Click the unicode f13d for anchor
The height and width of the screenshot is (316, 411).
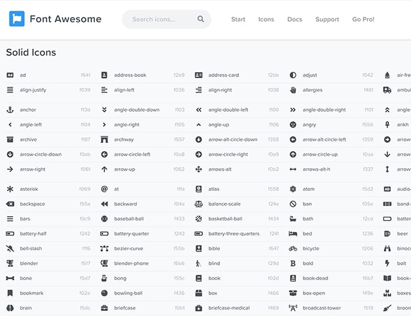[86, 110]
